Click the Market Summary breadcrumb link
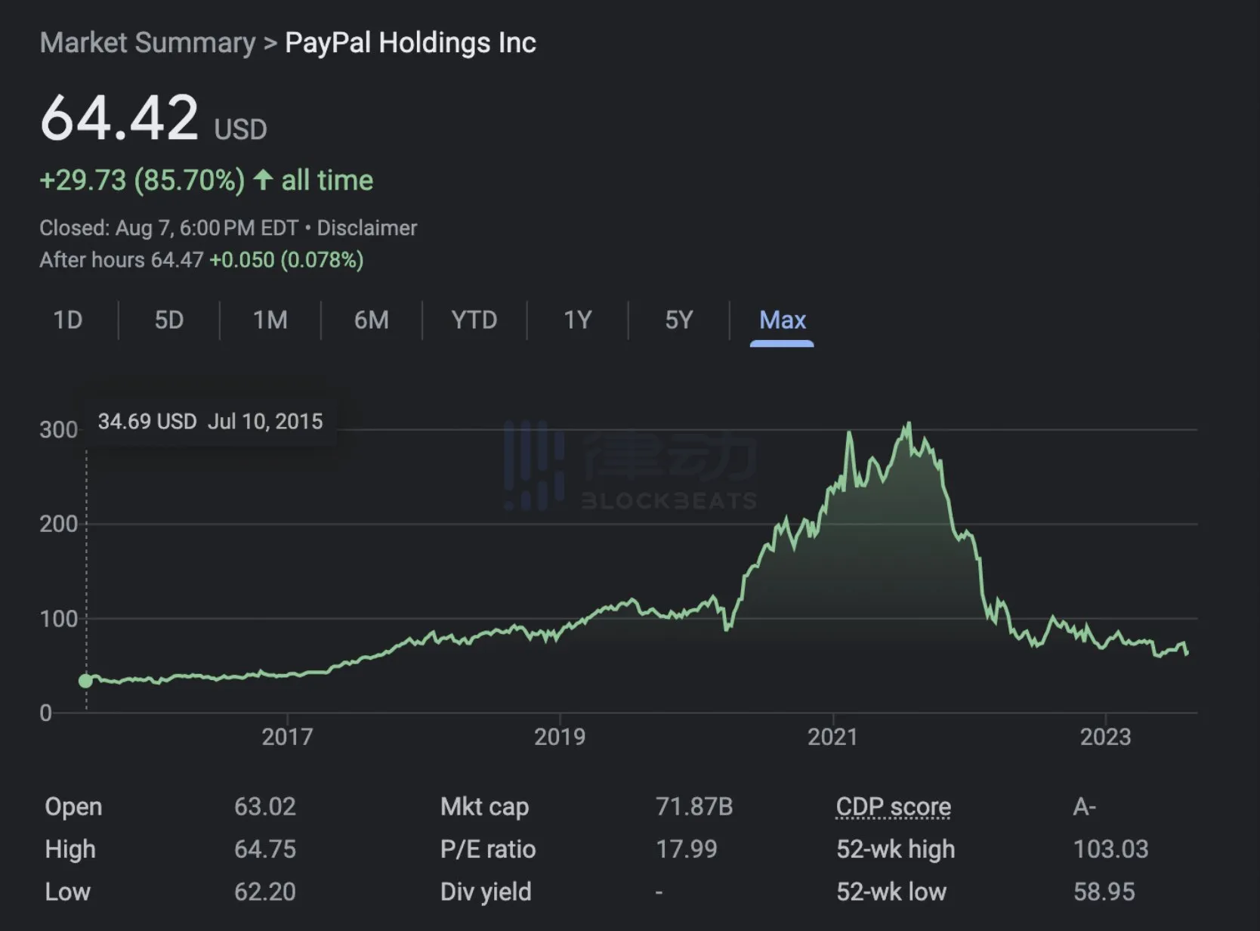The image size is (1260, 931). (x=147, y=43)
